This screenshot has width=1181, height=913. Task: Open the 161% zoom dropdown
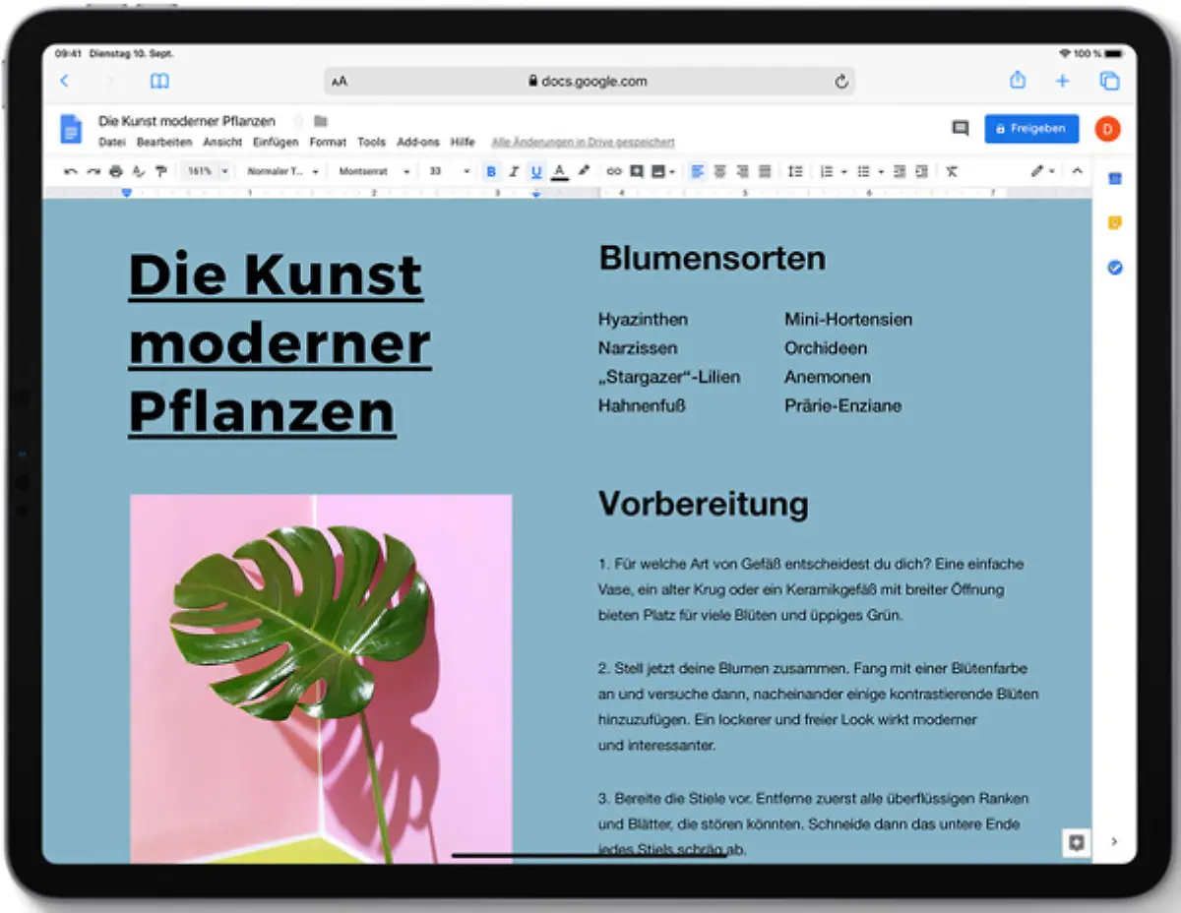207,171
